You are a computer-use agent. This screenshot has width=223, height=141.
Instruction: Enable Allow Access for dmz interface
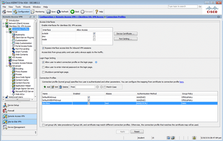tap(94, 37)
